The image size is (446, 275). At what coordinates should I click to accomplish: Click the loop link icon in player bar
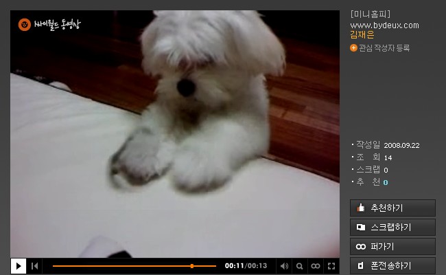tap(316, 266)
